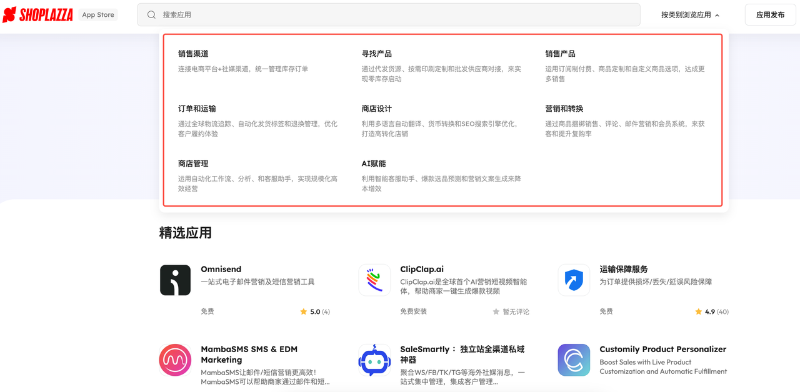Select the 寻找产品 category
The height and width of the screenshot is (392, 800).
[x=376, y=54]
